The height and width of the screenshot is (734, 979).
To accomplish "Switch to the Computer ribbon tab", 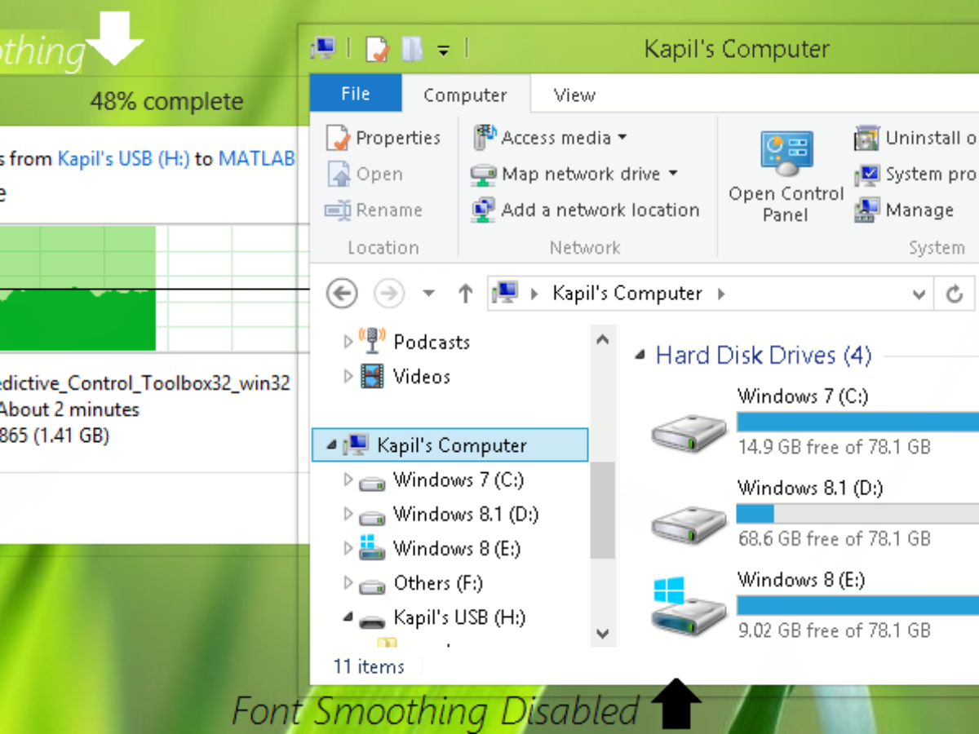I will point(465,95).
